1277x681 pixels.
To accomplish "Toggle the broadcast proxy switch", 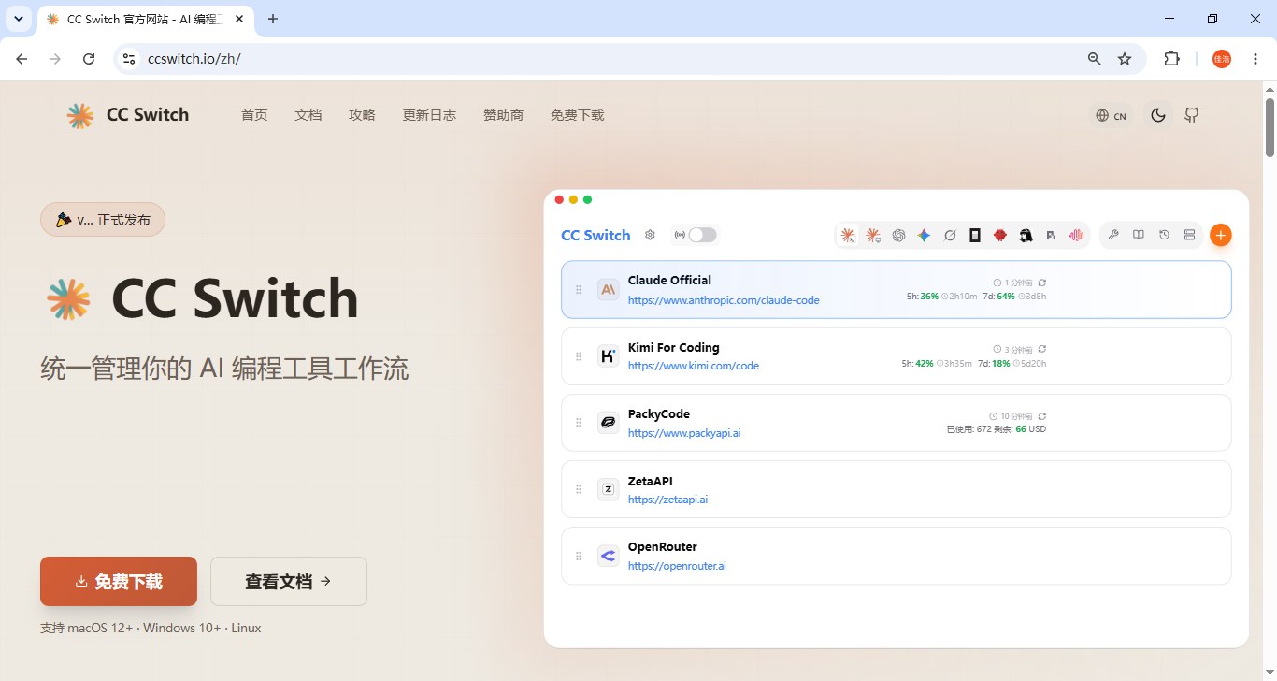I will click(x=702, y=235).
